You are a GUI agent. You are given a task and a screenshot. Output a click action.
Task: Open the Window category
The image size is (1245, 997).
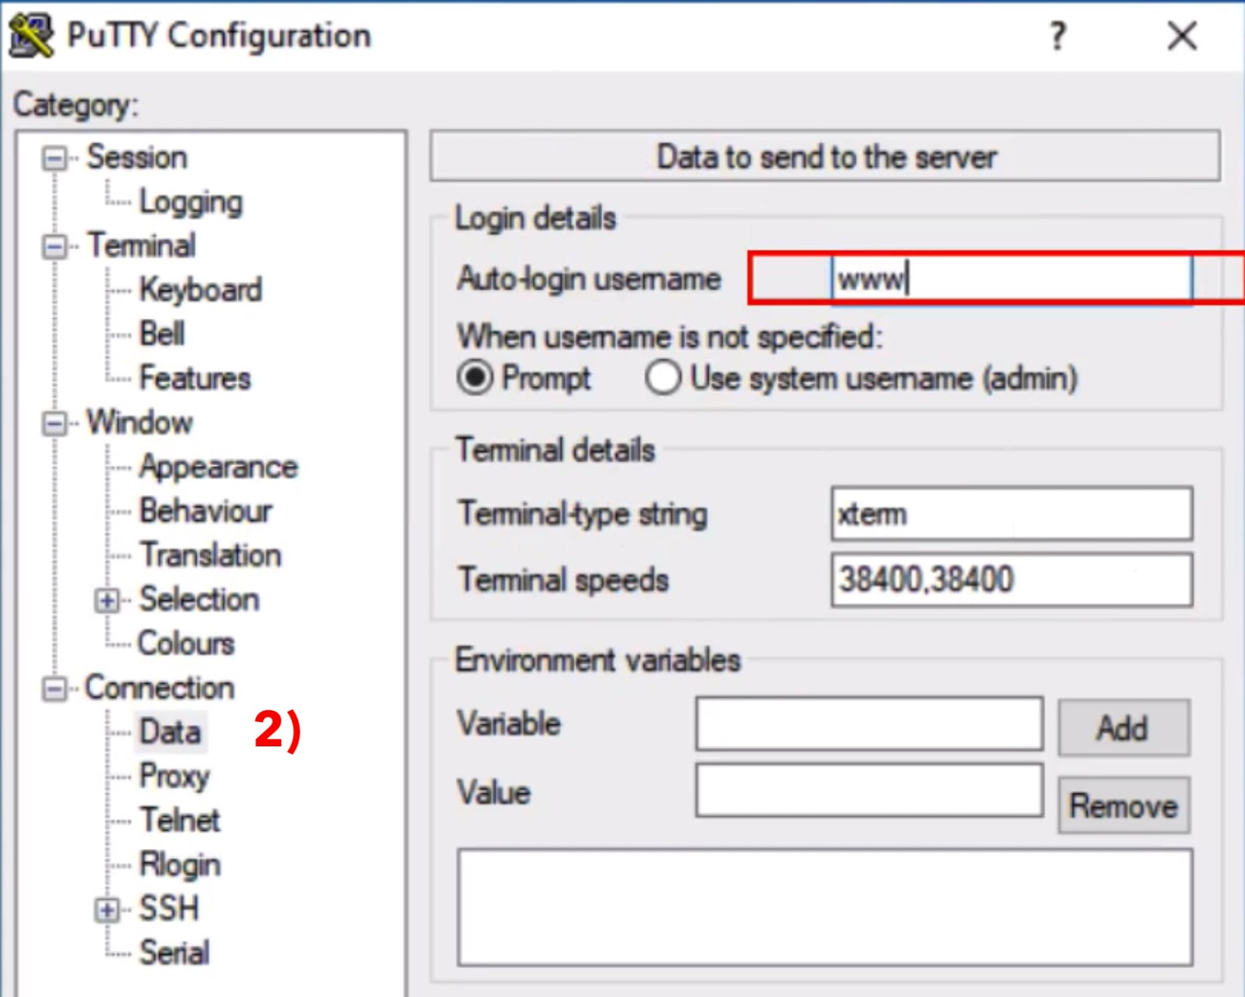coord(139,423)
